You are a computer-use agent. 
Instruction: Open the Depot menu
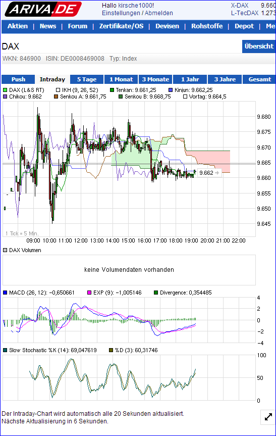pos(244,26)
